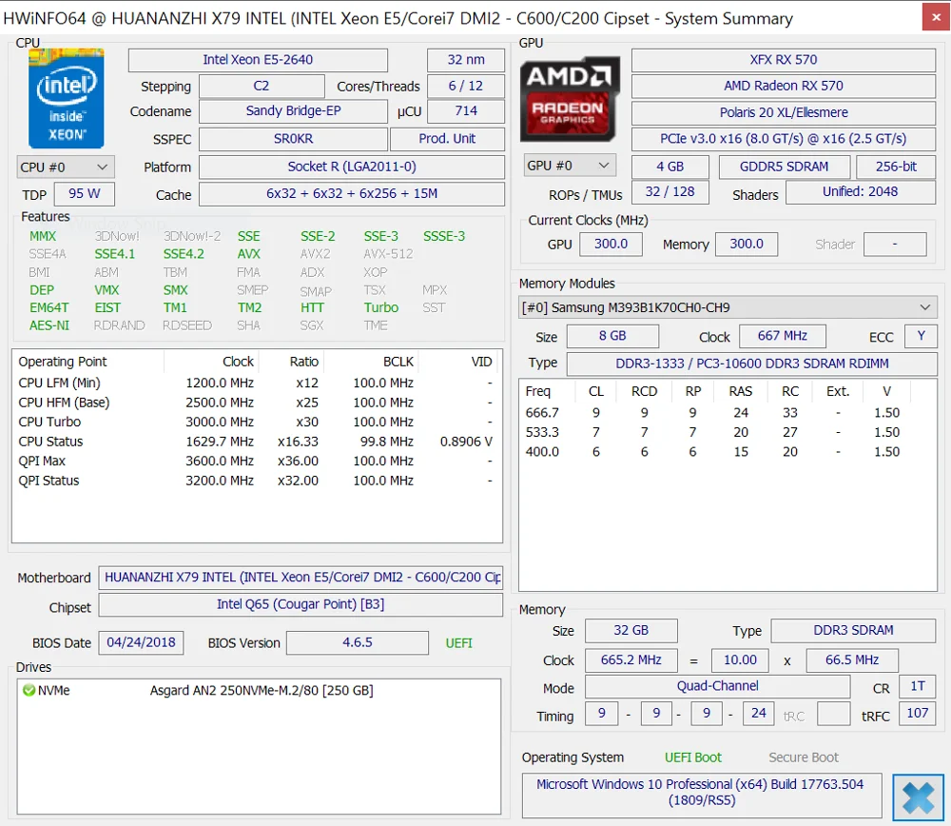Click the AES-NI feature label
The height and width of the screenshot is (826, 951).
click(x=49, y=325)
